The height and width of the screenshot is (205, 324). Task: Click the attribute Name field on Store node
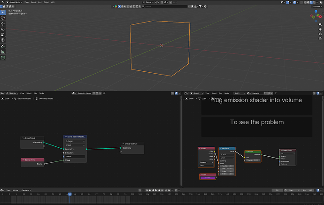pos(75,157)
